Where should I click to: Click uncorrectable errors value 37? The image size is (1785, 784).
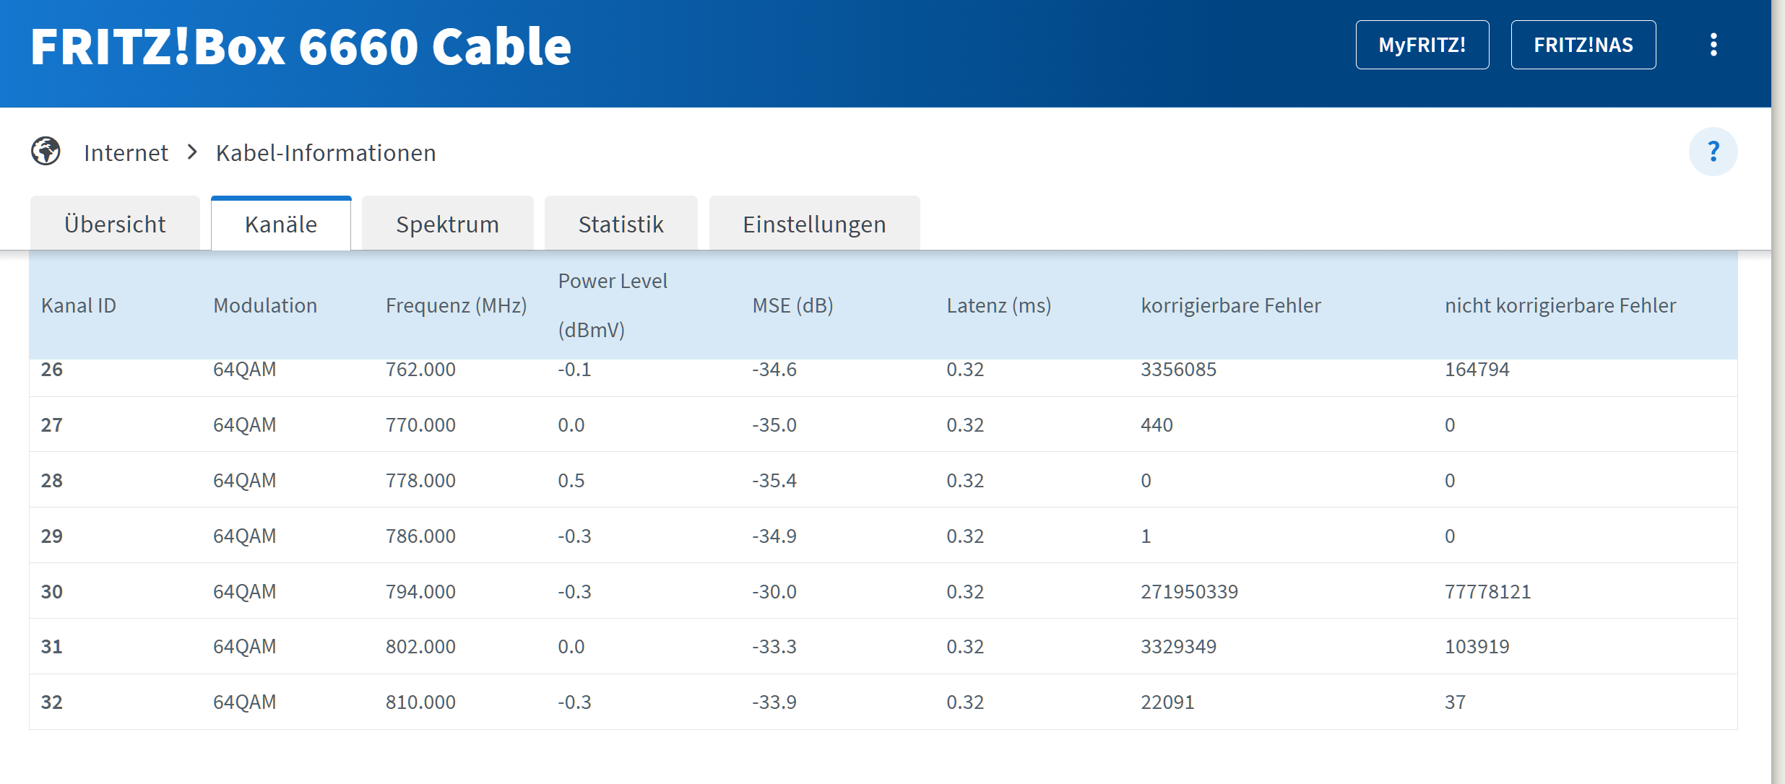(x=1455, y=702)
